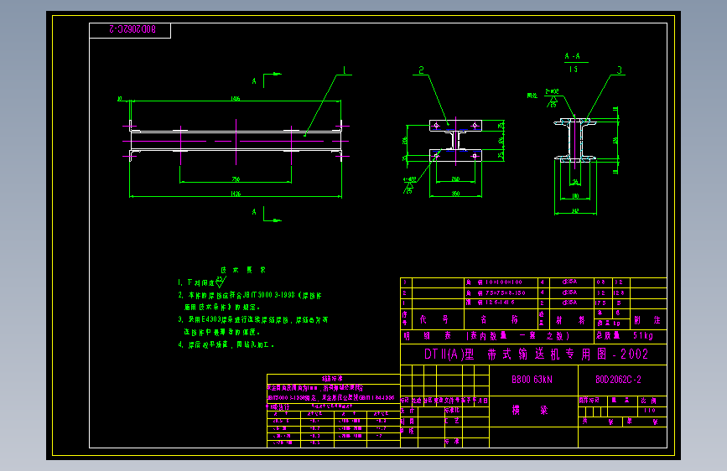This screenshot has height=471, width=727.
Task: Click requirement line 4 in the notes
Action: [x=226, y=345]
